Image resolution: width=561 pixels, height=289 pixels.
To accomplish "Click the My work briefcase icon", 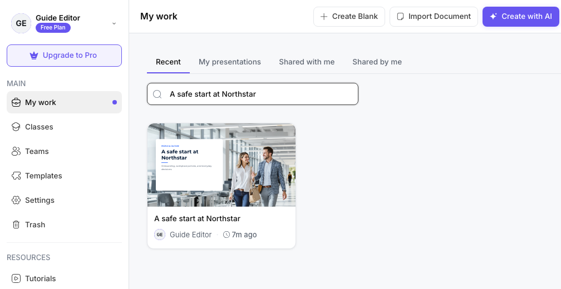I will pos(16,102).
